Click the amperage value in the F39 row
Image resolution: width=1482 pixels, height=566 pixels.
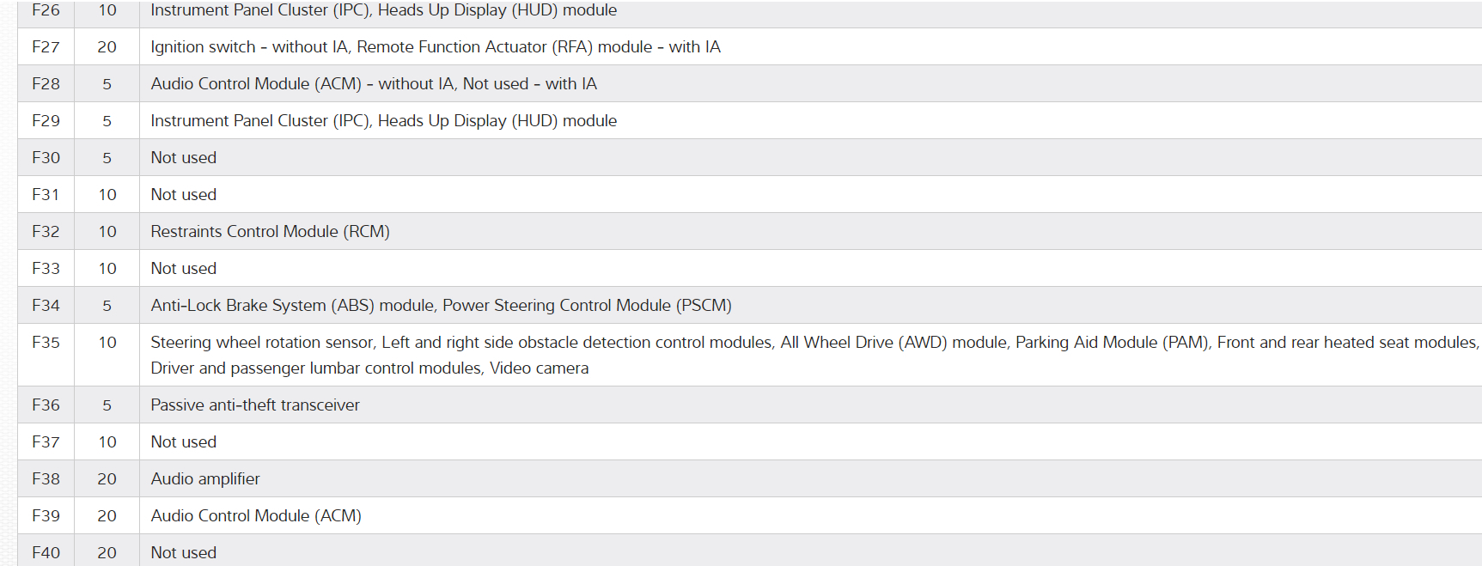(107, 516)
